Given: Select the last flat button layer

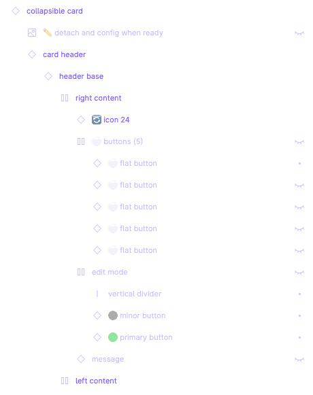Looking at the screenshot, I should (x=138, y=250).
